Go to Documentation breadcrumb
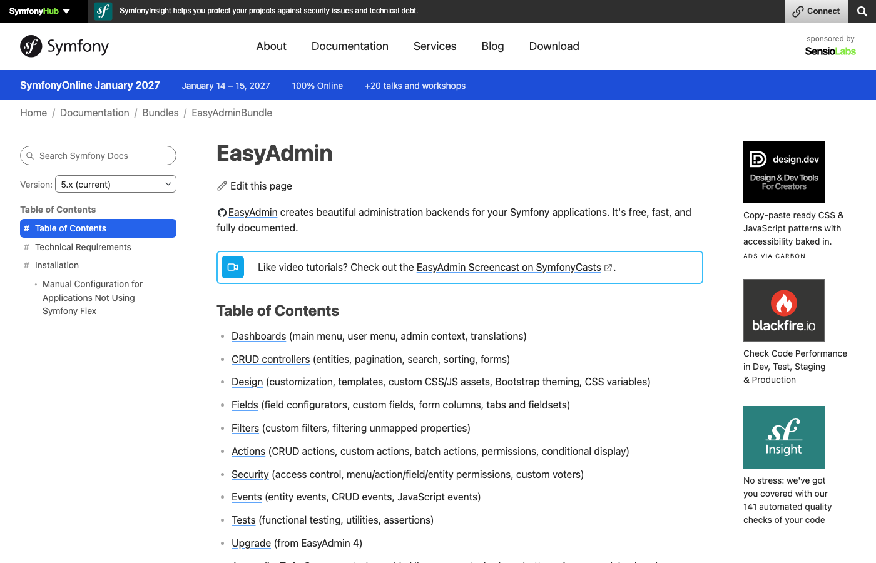 coord(94,113)
